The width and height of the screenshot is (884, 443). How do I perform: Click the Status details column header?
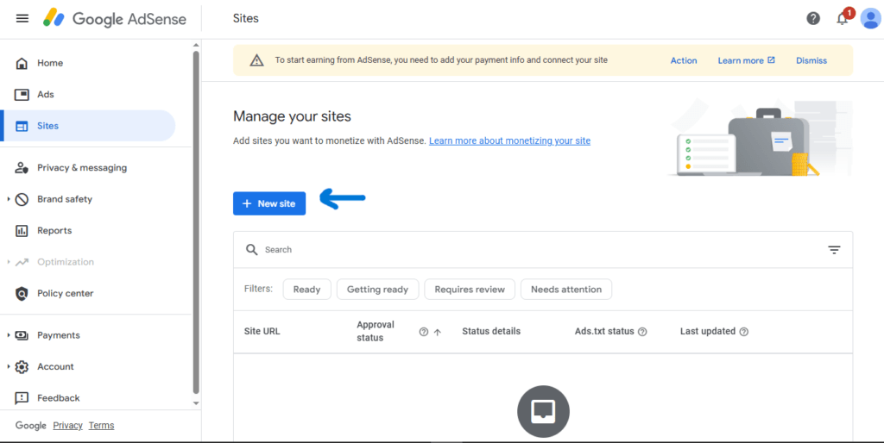point(491,332)
